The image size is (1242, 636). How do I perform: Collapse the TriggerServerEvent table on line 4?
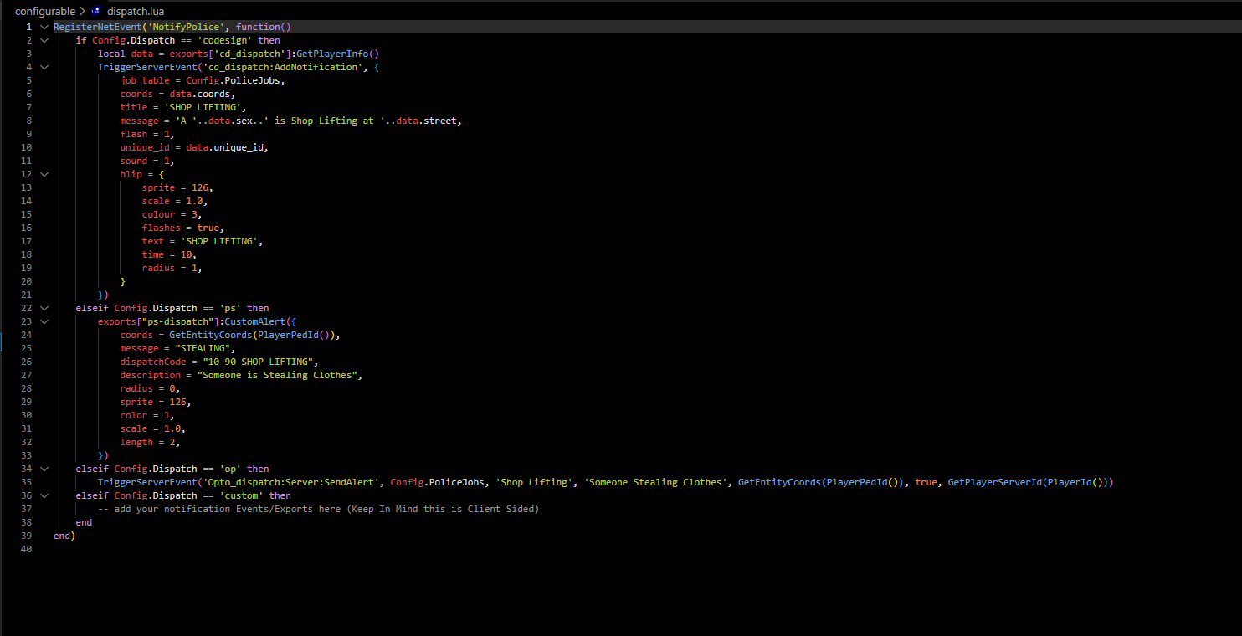(x=44, y=67)
